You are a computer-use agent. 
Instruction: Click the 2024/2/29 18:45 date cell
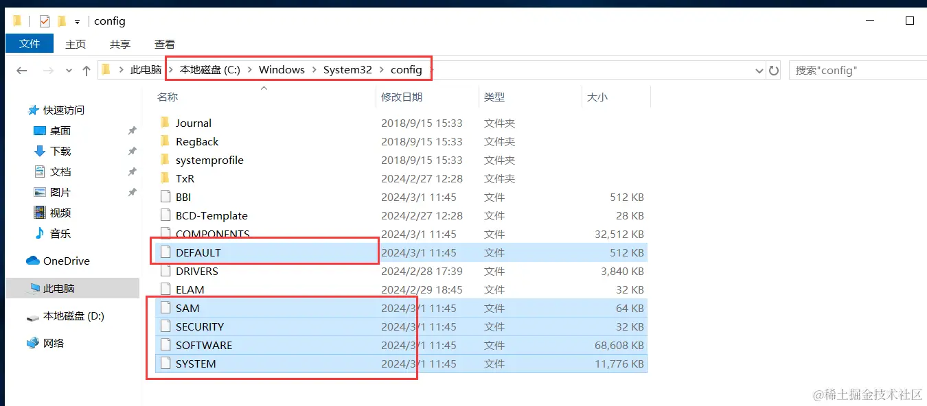click(x=422, y=289)
